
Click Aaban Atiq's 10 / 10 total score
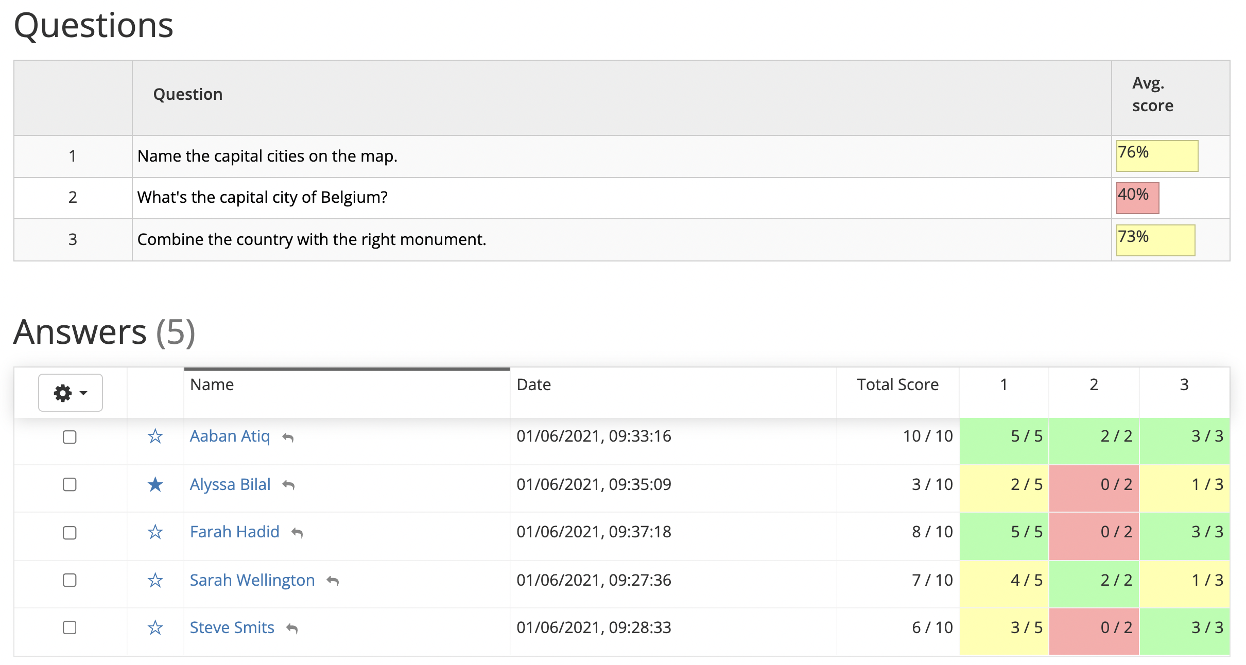[928, 436]
